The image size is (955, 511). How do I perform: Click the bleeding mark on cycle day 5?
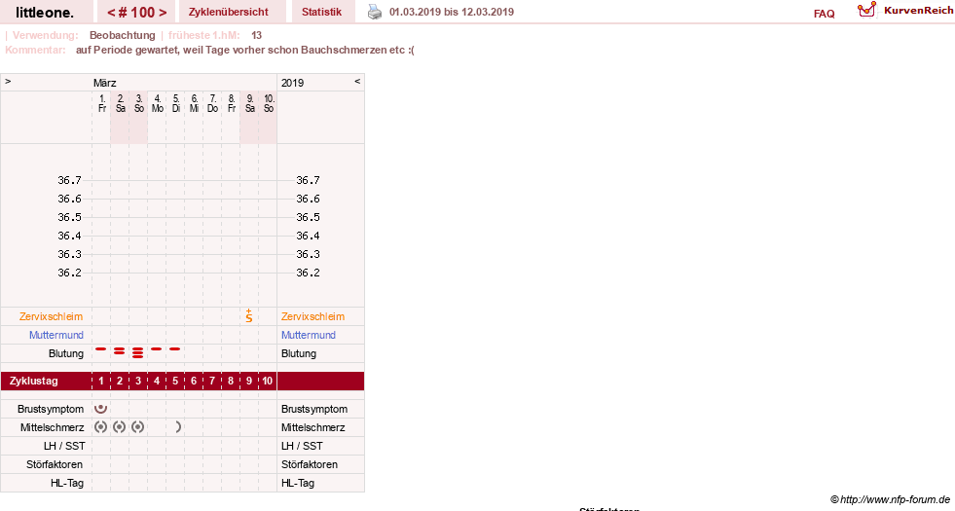(x=175, y=349)
